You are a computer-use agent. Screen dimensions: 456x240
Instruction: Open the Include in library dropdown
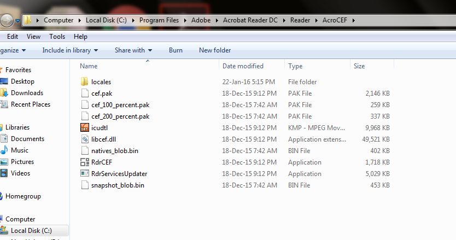[70, 50]
